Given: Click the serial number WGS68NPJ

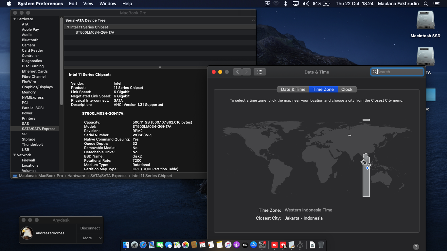Looking at the screenshot, I should point(142,135).
